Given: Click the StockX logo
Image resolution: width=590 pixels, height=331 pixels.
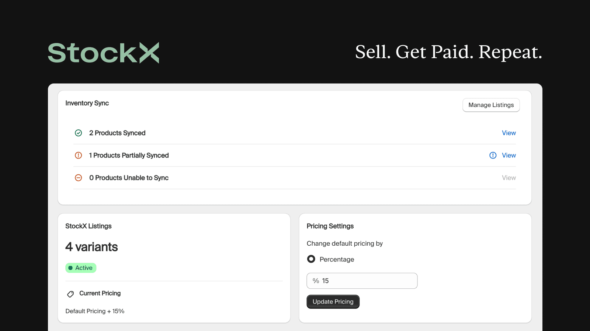Looking at the screenshot, I should (104, 53).
